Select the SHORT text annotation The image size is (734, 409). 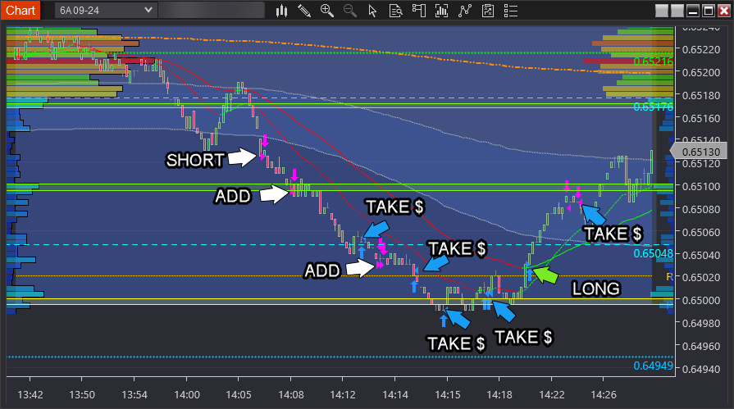coord(195,159)
